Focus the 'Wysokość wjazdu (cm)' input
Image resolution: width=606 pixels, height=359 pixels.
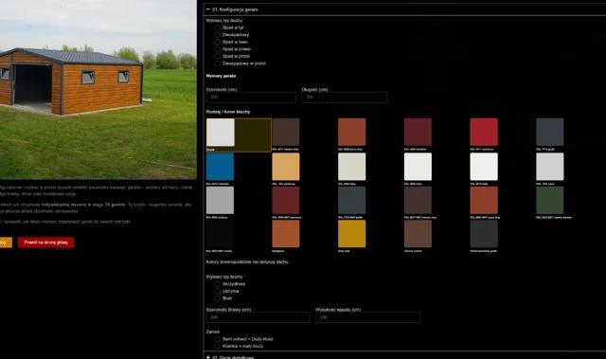(x=367, y=317)
